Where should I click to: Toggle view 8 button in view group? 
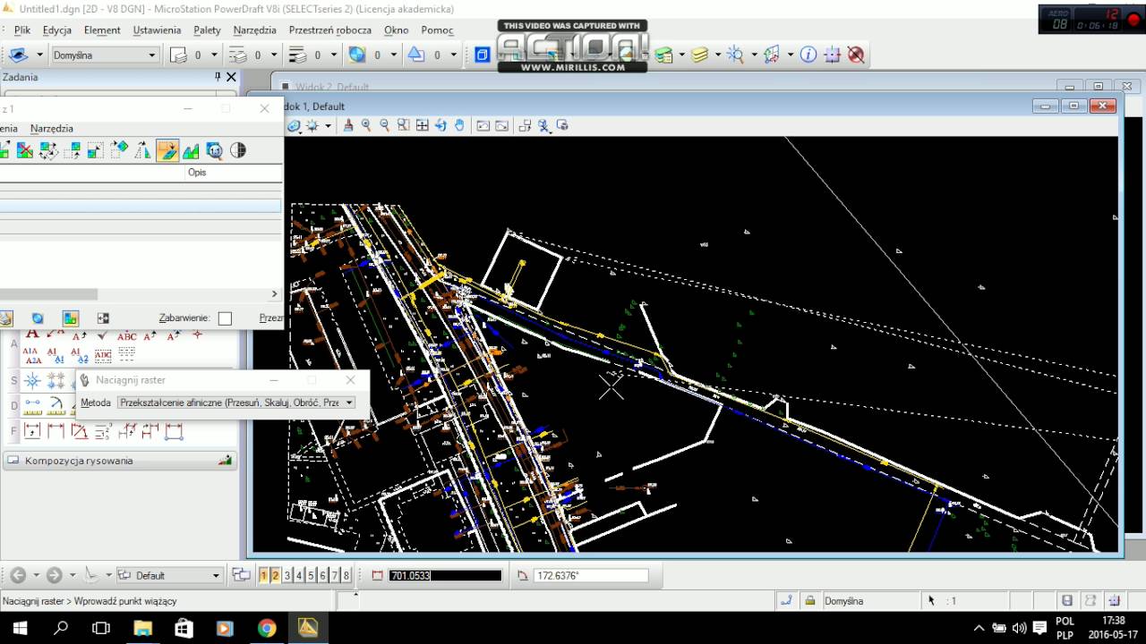[346, 575]
